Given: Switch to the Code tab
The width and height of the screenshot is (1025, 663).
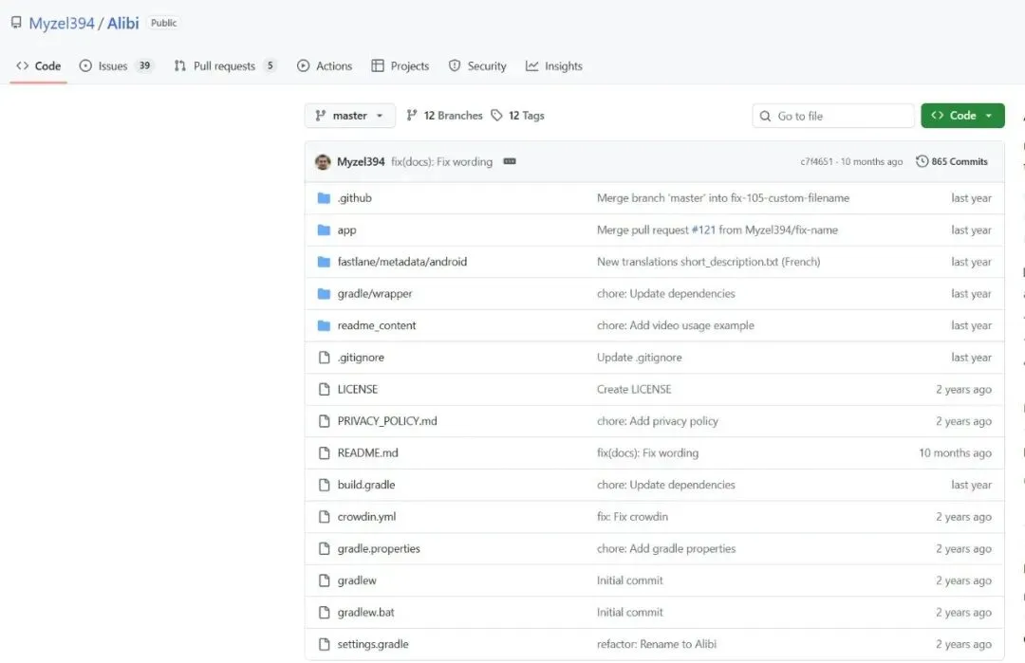Looking at the screenshot, I should (39, 66).
